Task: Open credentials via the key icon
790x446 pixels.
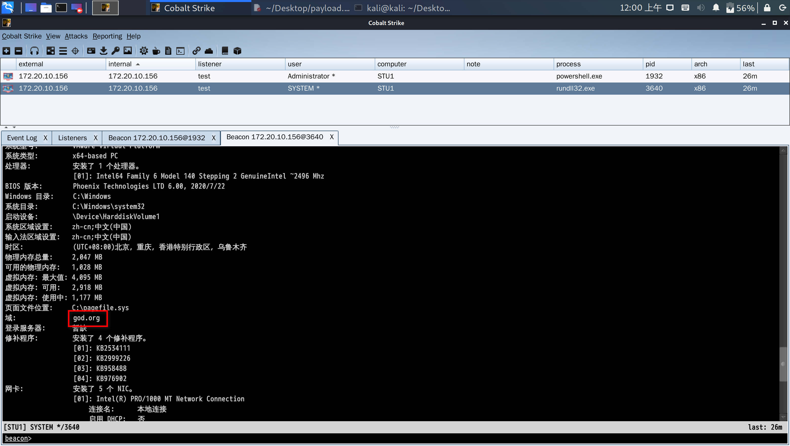Action: [116, 51]
